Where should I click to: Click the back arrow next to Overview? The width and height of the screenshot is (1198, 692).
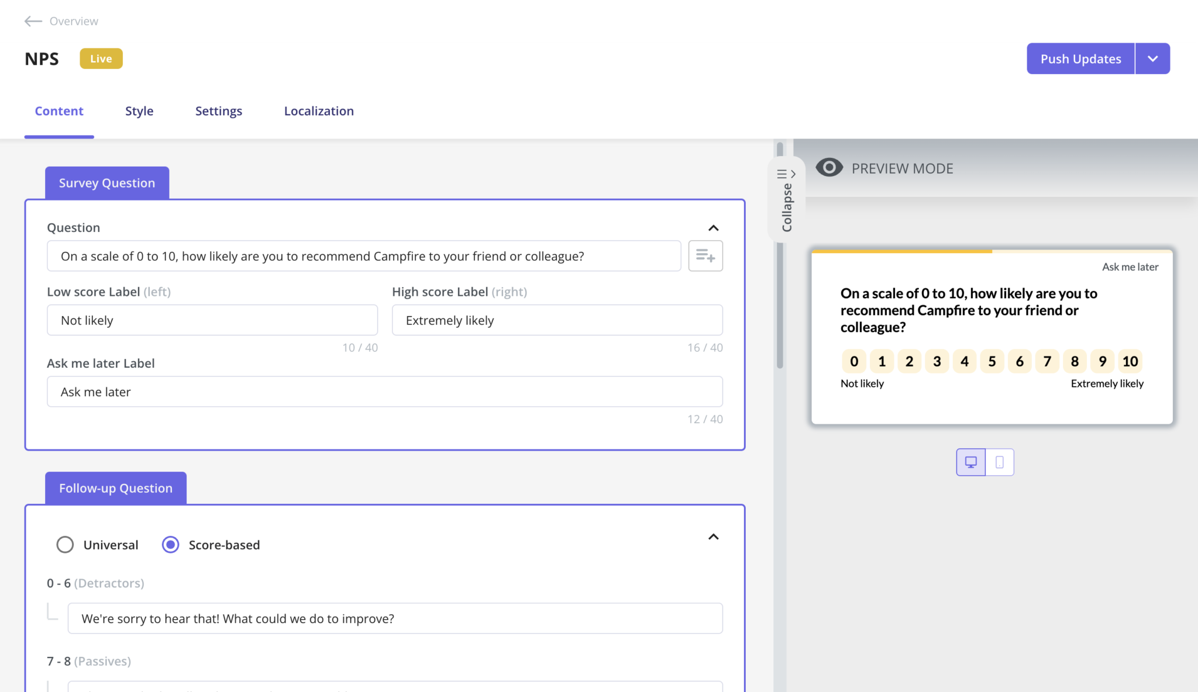33,21
